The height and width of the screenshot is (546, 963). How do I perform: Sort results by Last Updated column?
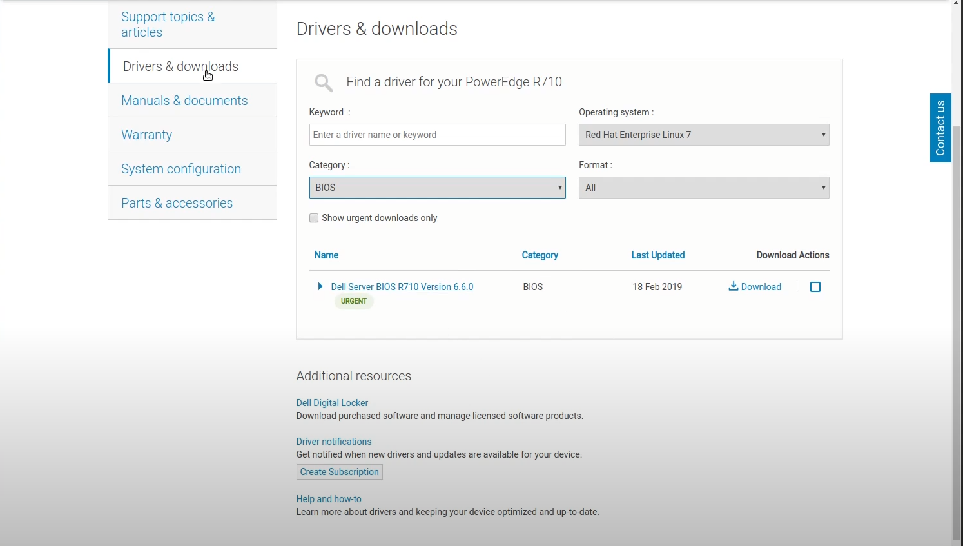coord(658,255)
